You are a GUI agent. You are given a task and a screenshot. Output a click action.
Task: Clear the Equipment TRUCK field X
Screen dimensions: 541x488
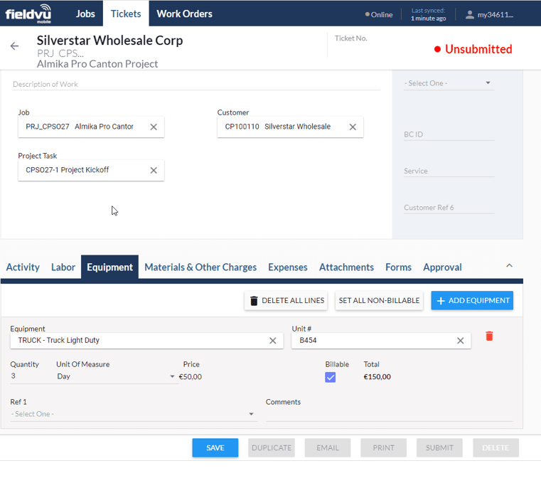pos(272,341)
